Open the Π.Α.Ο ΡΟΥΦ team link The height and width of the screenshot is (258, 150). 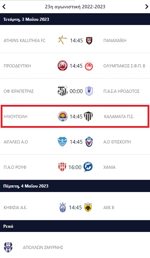(x=15, y=167)
